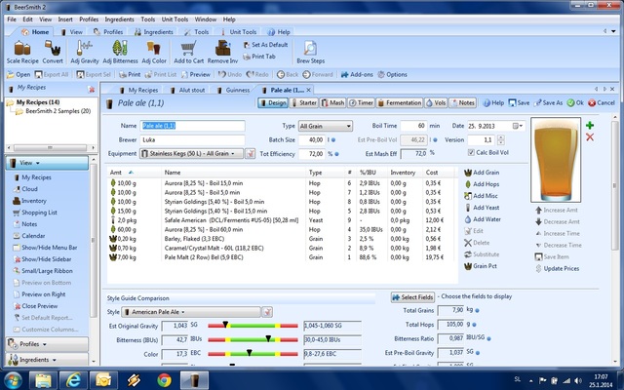
Task: Increase Version number with stepper
Action: point(500,137)
